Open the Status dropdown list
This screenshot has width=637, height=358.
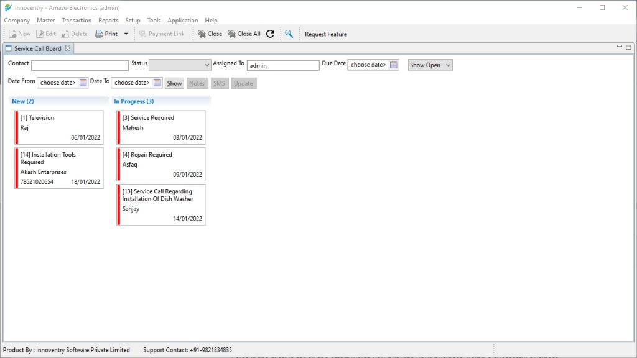pyautogui.click(x=207, y=65)
